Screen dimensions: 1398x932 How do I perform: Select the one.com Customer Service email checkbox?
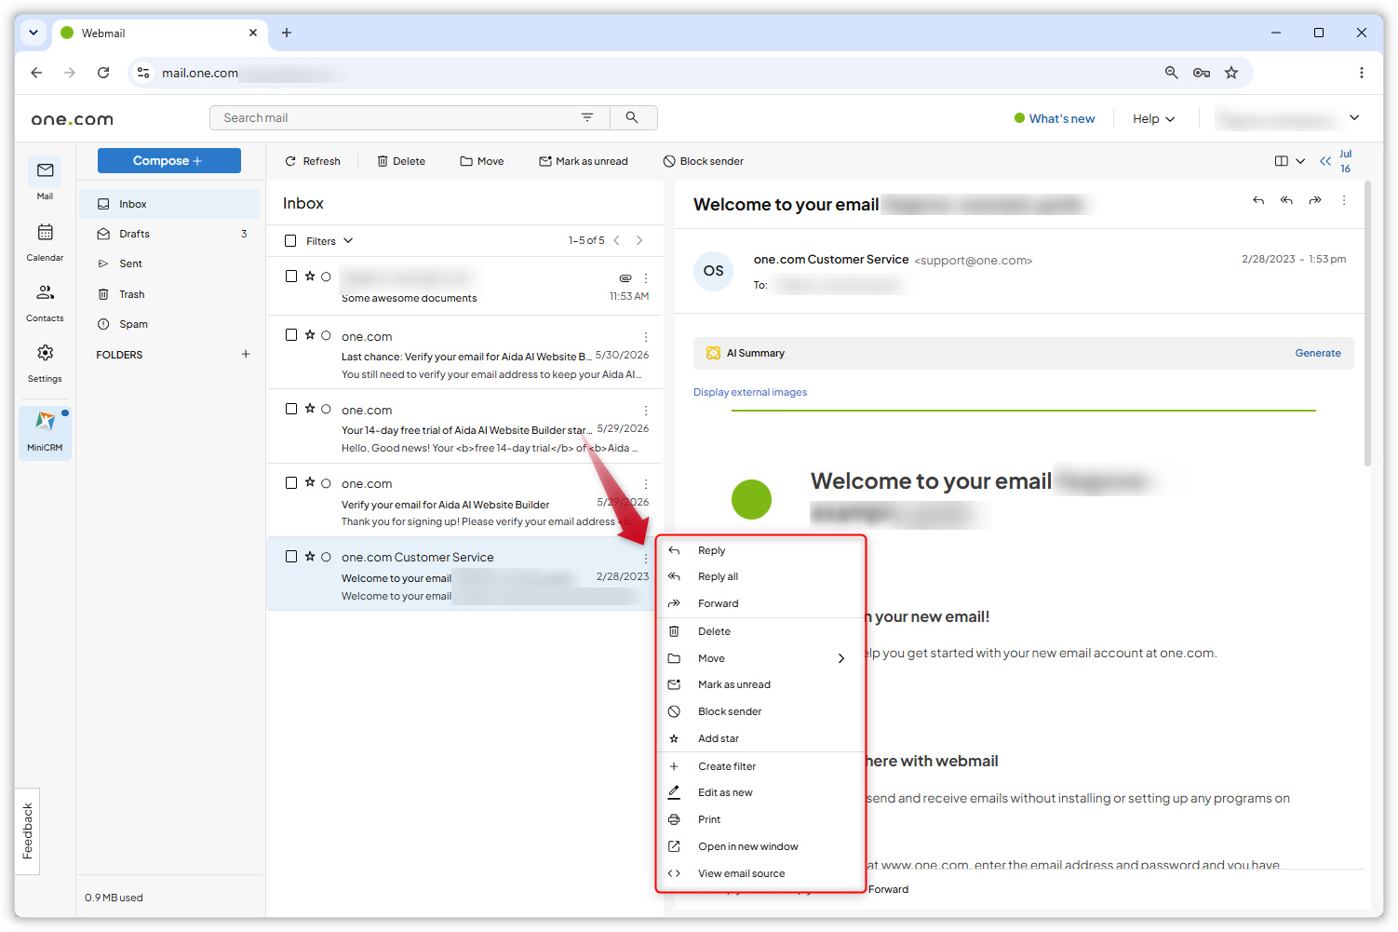tap(291, 556)
